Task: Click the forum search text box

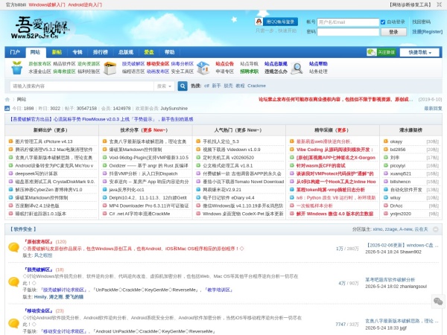Action: tap(82, 86)
